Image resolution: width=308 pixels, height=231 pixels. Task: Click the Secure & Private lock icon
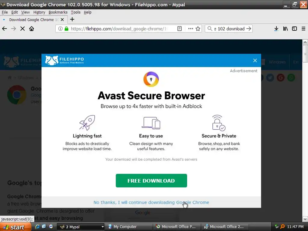(219, 123)
